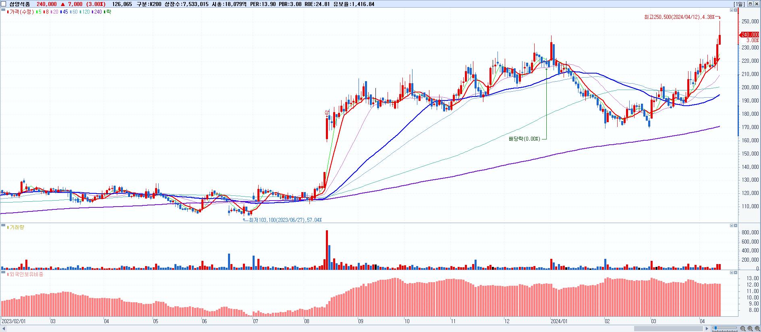
Task: Click the 가격(수정) legend label
Action: coord(21,12)
